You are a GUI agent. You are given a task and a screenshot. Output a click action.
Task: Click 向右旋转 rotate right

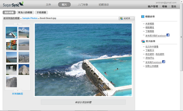tap(160, 54)
